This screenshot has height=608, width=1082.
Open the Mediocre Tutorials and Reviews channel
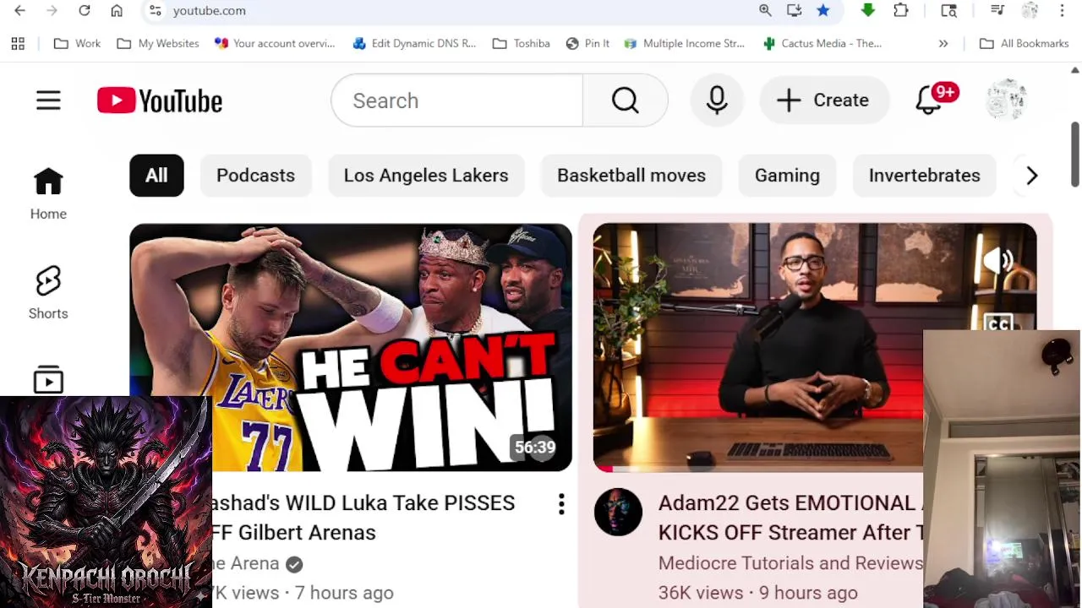pos(790,563)
